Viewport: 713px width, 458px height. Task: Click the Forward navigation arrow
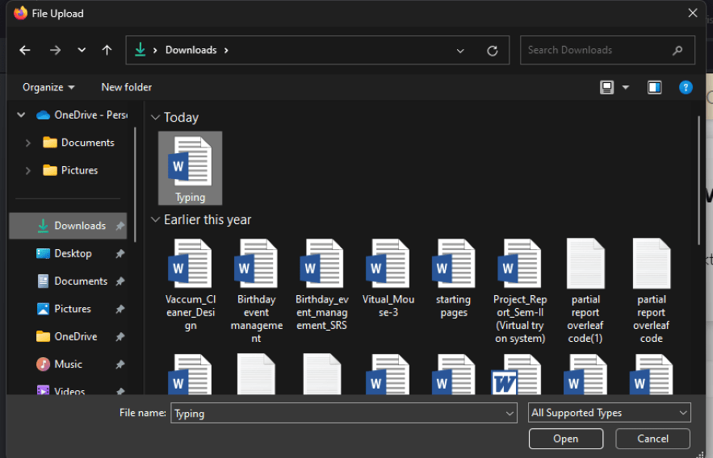pos(55,50)
